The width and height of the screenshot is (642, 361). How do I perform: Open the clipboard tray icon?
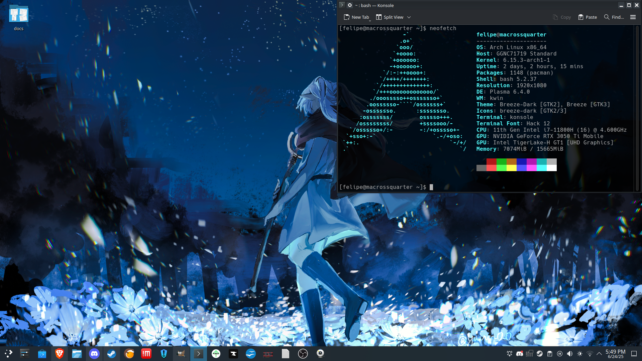point(550,354)
